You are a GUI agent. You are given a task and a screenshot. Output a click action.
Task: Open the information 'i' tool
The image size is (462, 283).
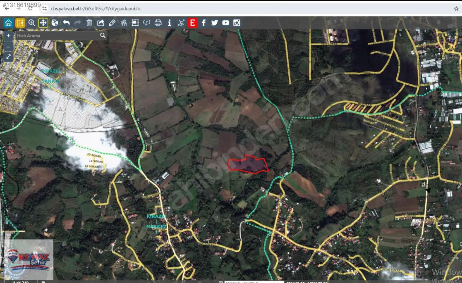pyautogui.click(x=170, y=23)
